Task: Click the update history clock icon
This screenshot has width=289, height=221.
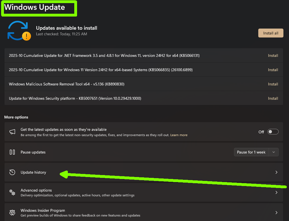Action: point(12,172)
